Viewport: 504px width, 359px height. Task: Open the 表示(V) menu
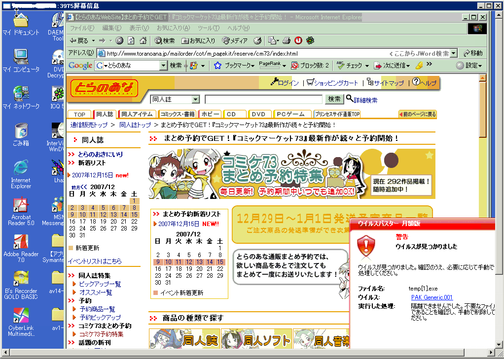point(139,28)
